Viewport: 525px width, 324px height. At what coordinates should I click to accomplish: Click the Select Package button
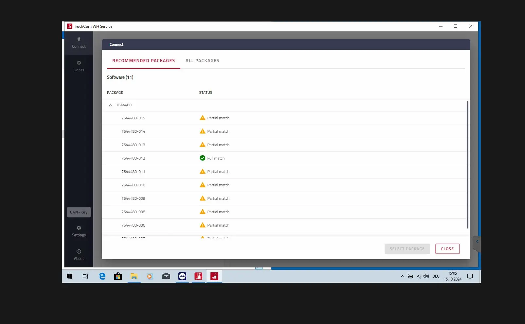pos(407,249)
